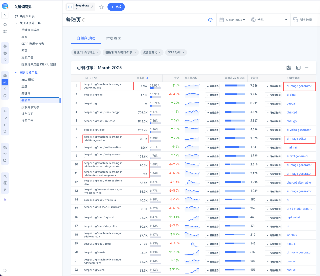The width and height of the screenshot is (320, 276).
Task: Open the 包含/排除的网址 filter dropdown
Action: [86, 52]
